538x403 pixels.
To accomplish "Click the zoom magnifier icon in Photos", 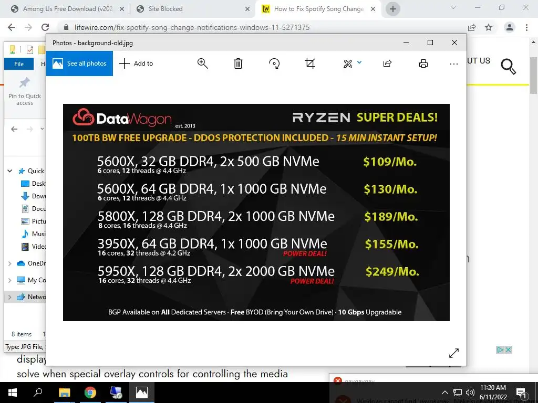I will point(202,63).
